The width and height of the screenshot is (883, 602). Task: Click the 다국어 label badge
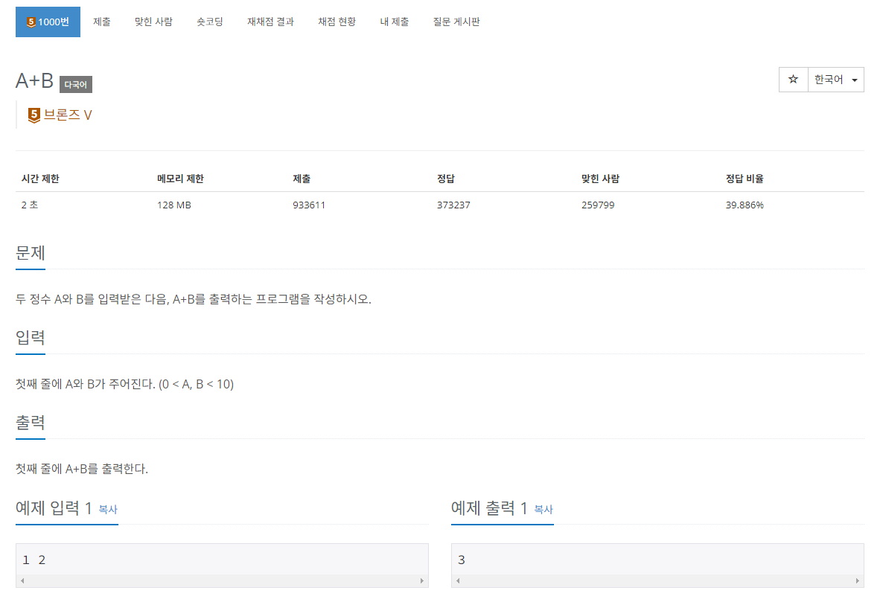tap(75, 84)
